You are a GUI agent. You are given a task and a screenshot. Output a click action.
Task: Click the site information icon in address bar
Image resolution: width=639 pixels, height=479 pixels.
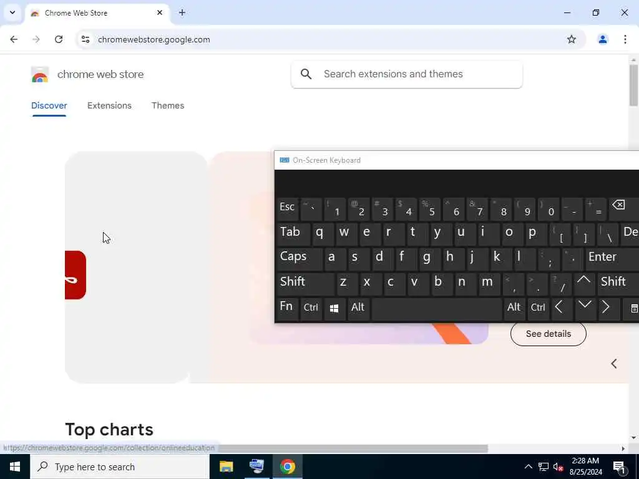pos(85,39)
